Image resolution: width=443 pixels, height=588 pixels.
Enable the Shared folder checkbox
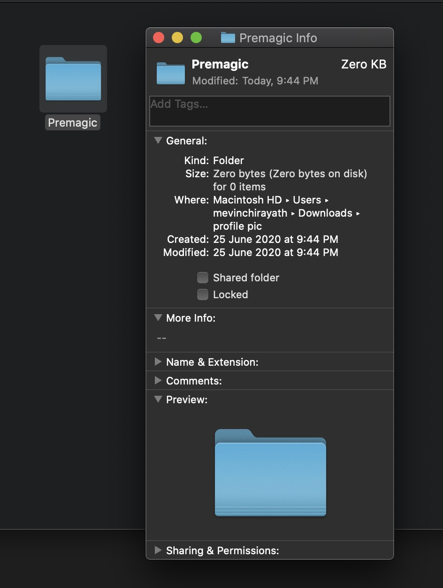203,278
